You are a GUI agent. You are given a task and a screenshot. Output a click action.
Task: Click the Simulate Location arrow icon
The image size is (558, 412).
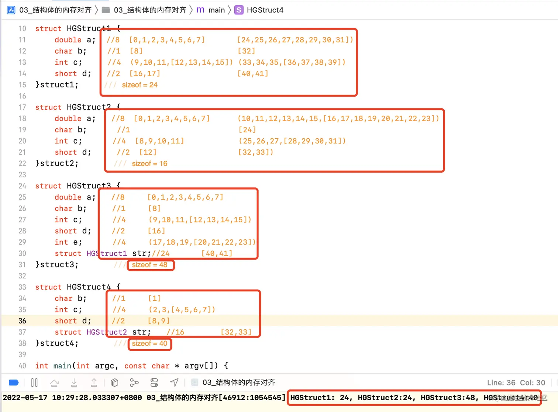(174, 382)
